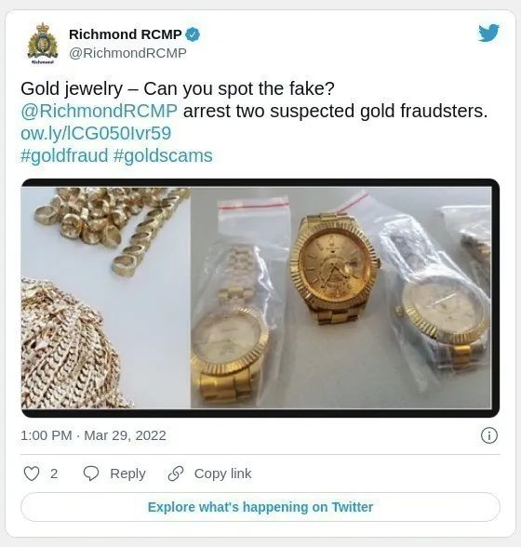
Task: Follow the @RichmondRCMP mention in tweet text
Action: [x=100, y=111]
